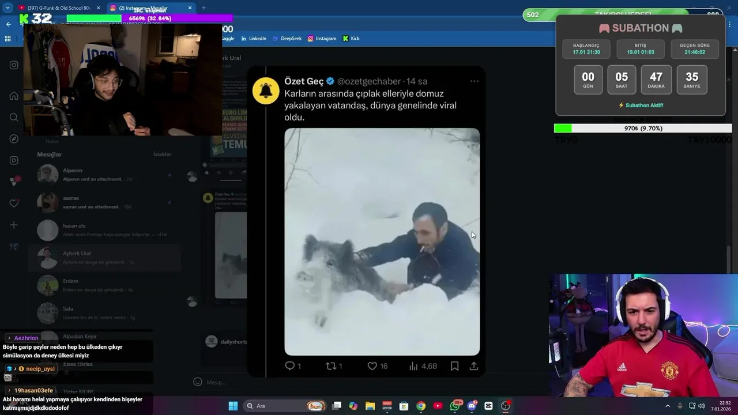The image size is (738, 415).
Task: Click the emoji icon in message box
Action: click(x=198, y=382)
